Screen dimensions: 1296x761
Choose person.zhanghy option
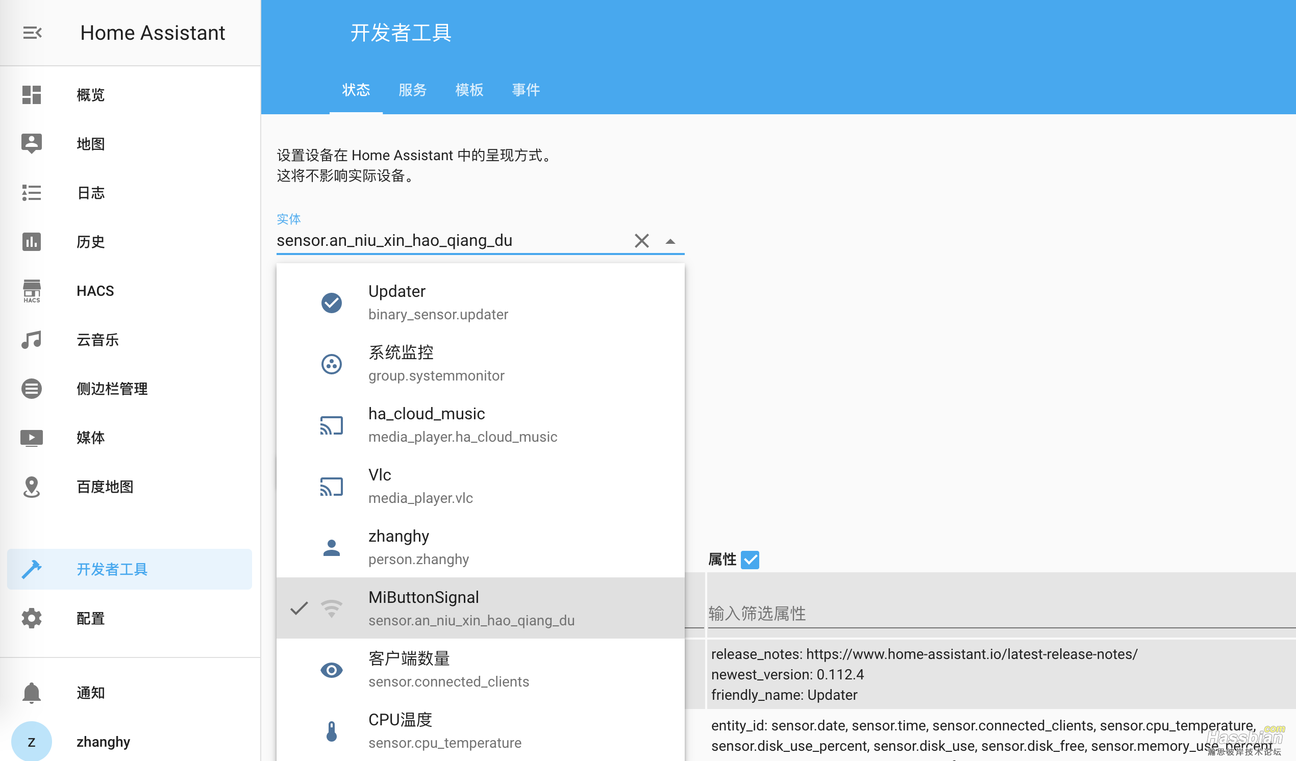coord(480,548)
